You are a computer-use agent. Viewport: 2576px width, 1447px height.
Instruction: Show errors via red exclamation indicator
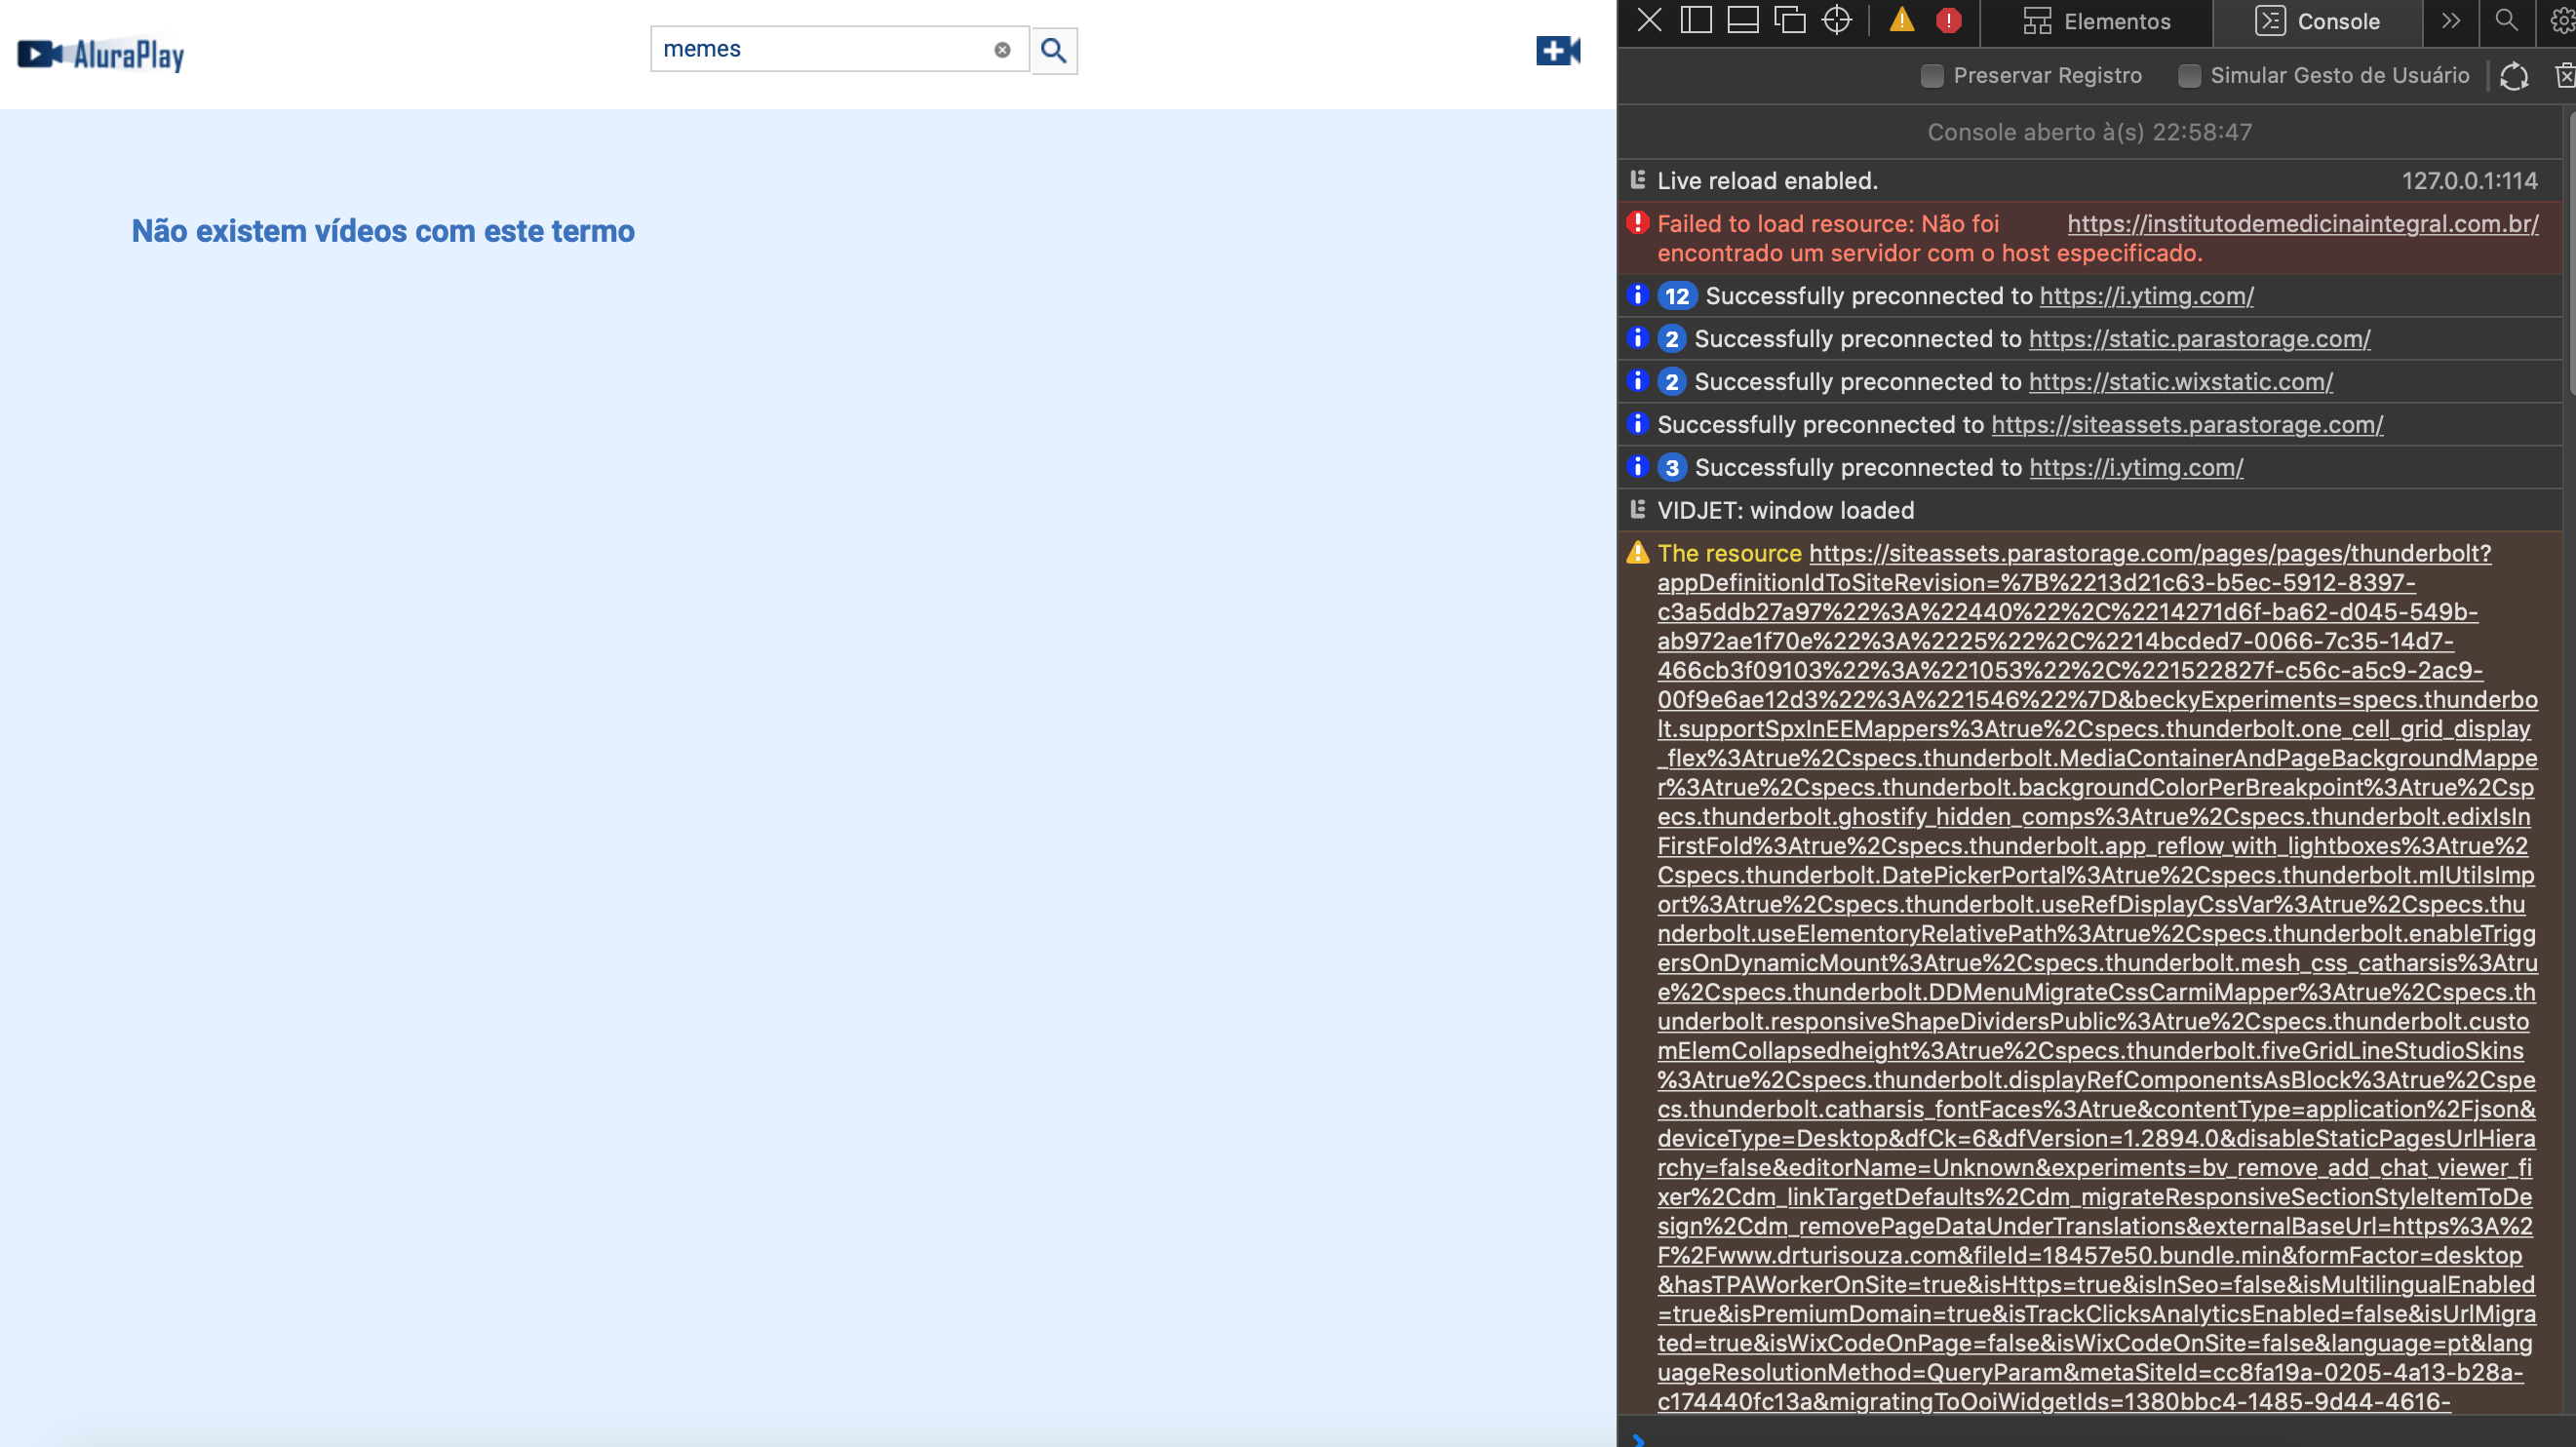[x=1948, y=20]
